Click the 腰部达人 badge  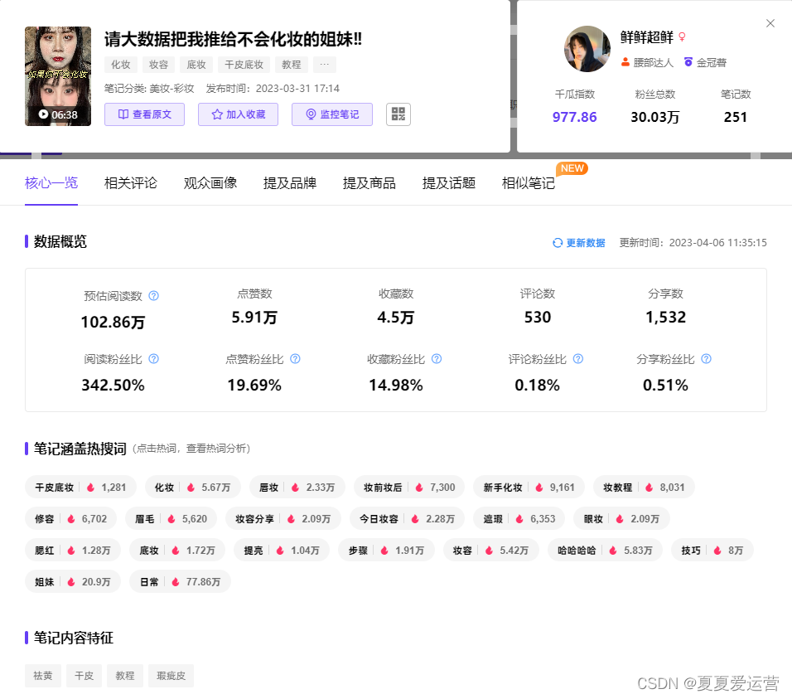(647, 63)
